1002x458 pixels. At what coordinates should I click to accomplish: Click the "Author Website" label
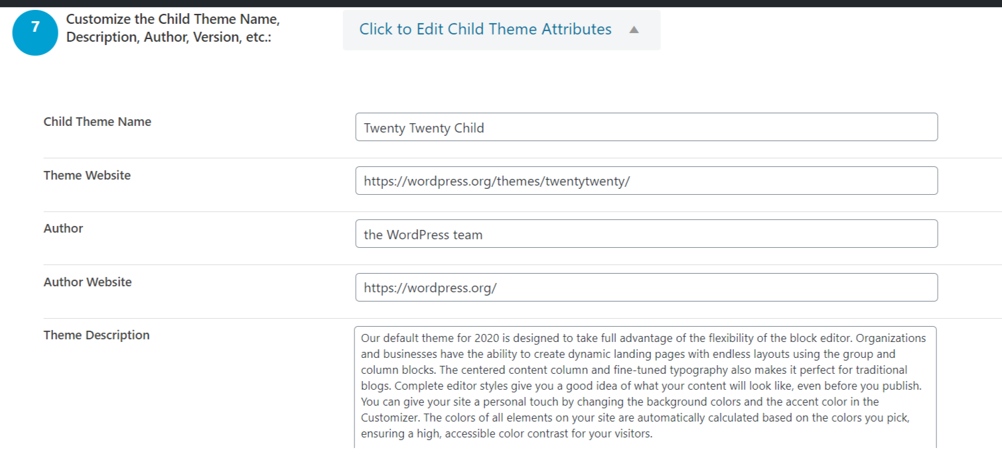[x=87, y=282]
